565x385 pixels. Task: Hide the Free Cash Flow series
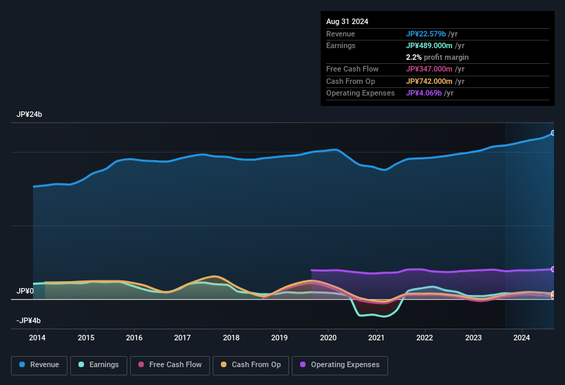click(x=169, y=365)
